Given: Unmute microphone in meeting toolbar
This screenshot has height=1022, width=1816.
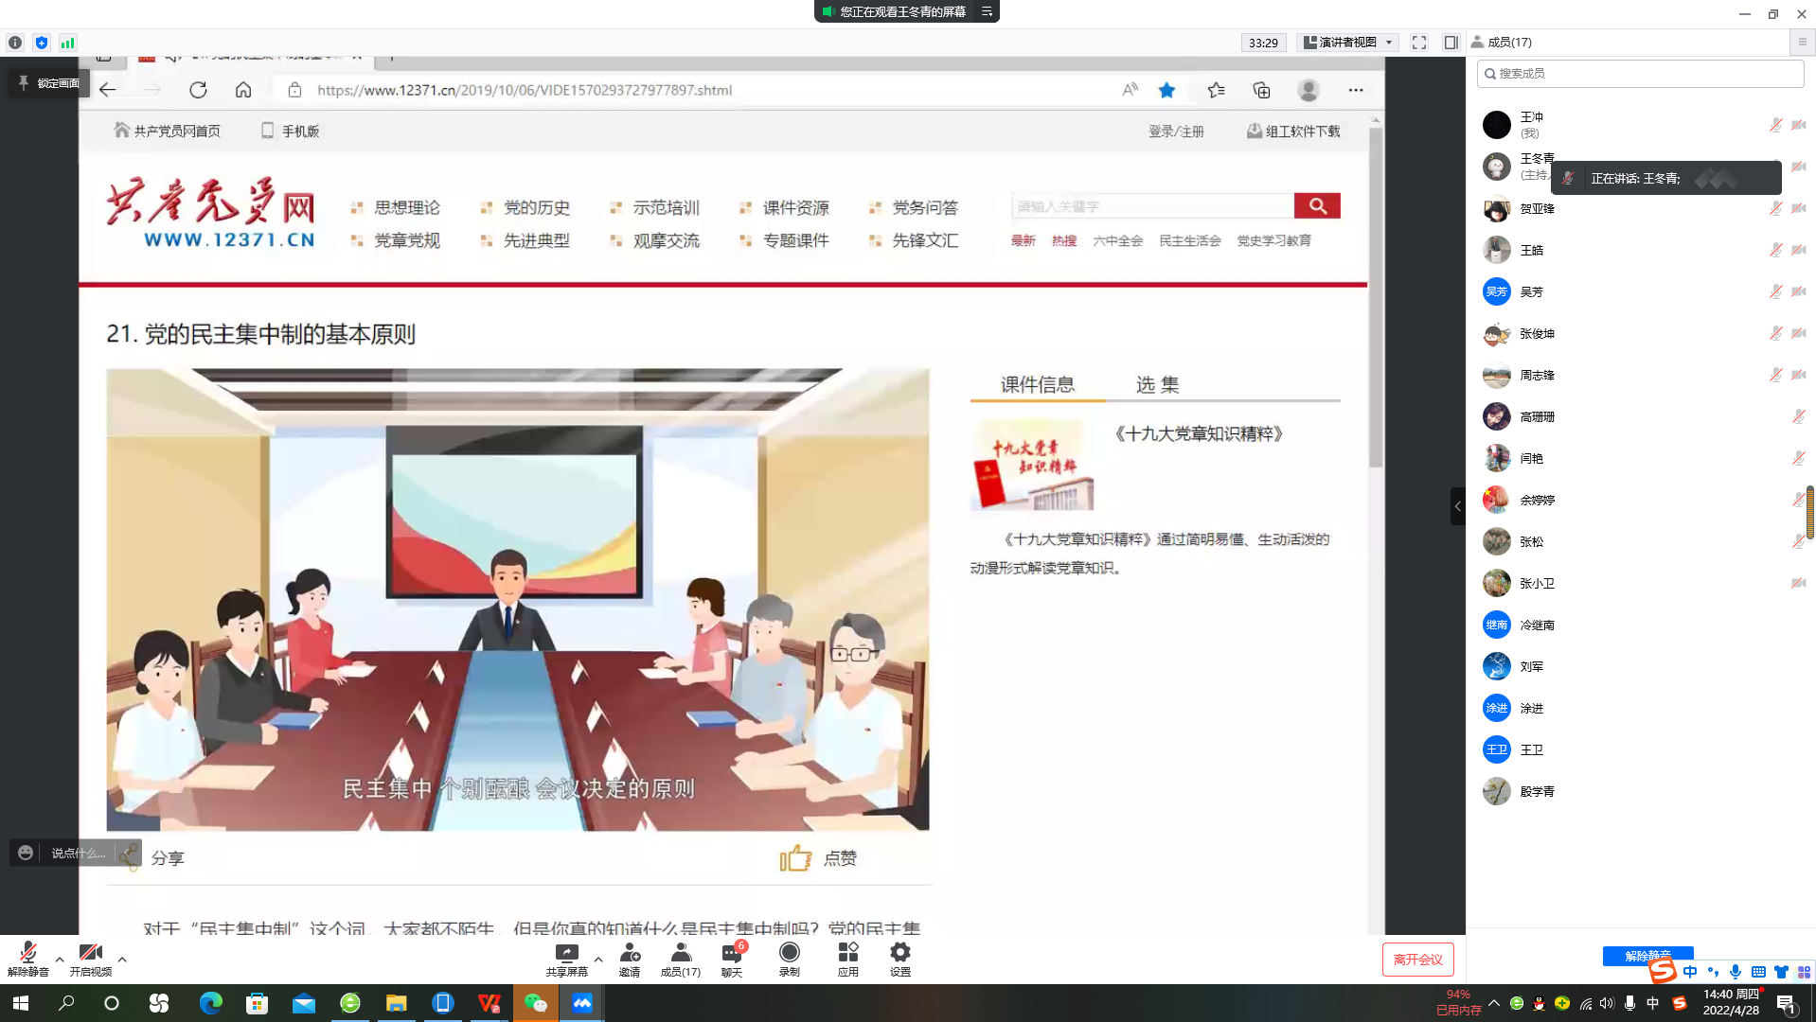Looking at the screenshot, I should (27, 958).
